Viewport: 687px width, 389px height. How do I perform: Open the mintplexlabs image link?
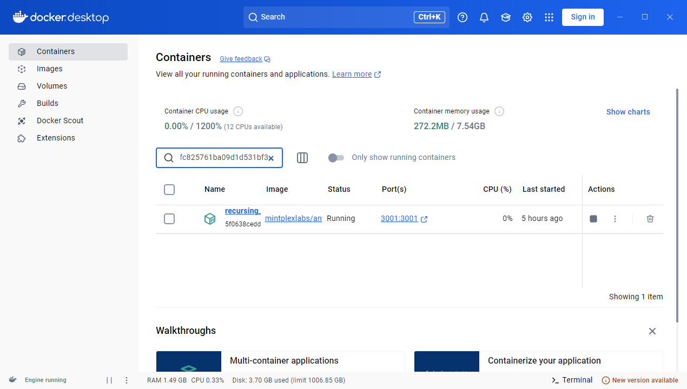[294, 219]
